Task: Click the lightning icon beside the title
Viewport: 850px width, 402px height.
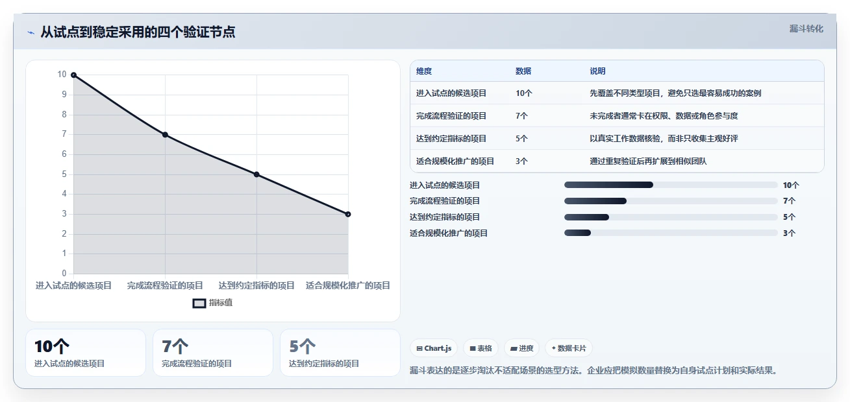Action: click(31, 32)
